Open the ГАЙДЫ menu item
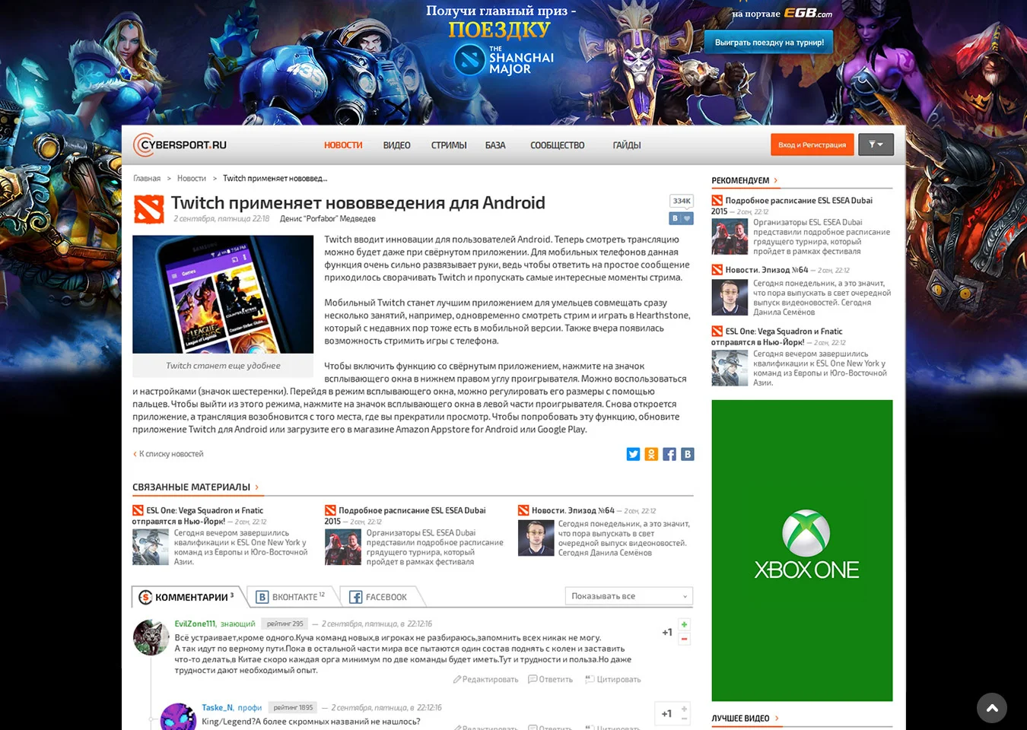The height and width of the screenshot is (730, 1027). (627, 145)
